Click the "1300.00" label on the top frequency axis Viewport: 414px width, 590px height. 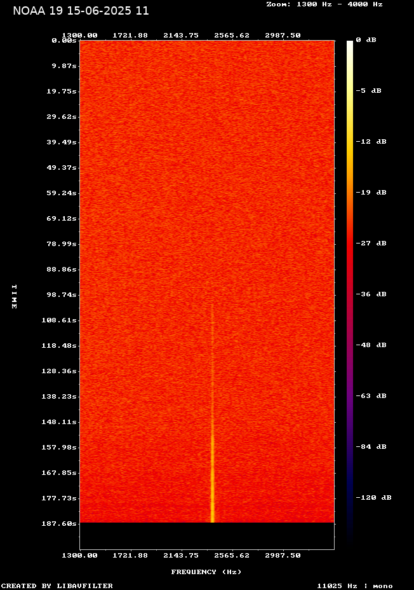click(79, 35)
